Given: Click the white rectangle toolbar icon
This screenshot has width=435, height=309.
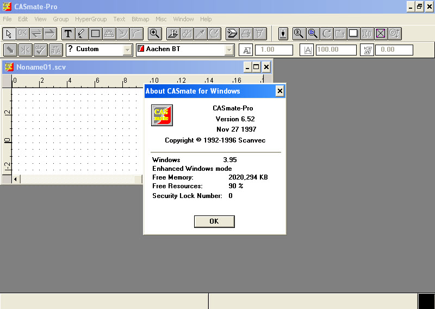Looking at the screenshot, I should pos(353,34).
